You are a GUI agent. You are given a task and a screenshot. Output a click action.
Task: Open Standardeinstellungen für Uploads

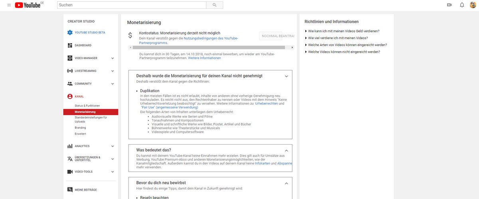pyautogui.click(x=91, y=119)
